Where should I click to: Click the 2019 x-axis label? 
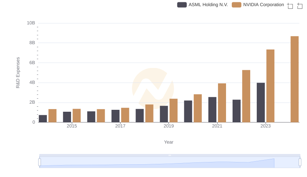point(168,126)
